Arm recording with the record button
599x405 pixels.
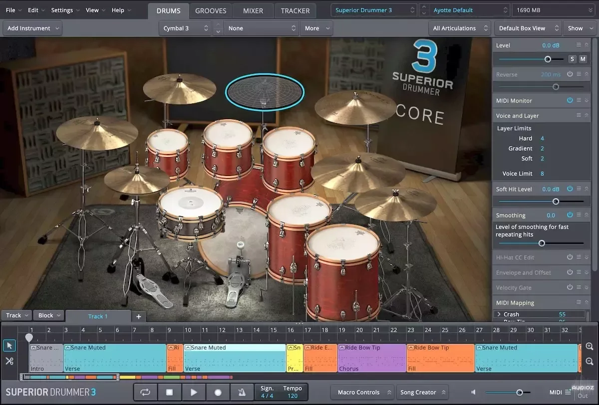click(x=218, y=392)
